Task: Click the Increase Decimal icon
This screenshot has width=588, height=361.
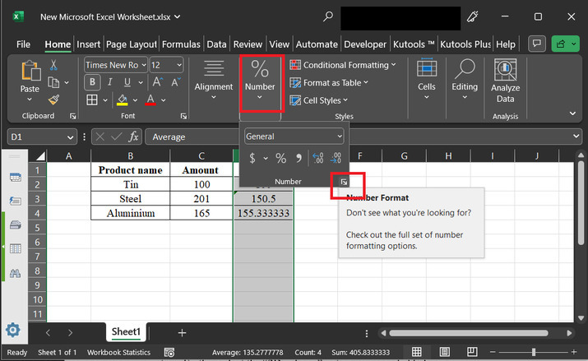Action: (x=317, y=158)
